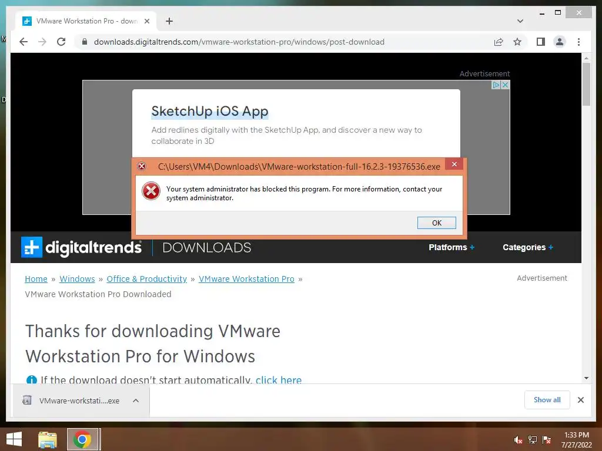Close the SketchUp advertisement with X icon
Screen dimensions: 602x451
[x=506, y=85]
